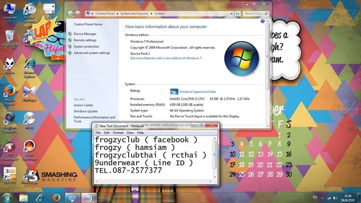361x203 pixels.
Task: Open Performance Information and Tools link
Action: (x=94, y=119)
